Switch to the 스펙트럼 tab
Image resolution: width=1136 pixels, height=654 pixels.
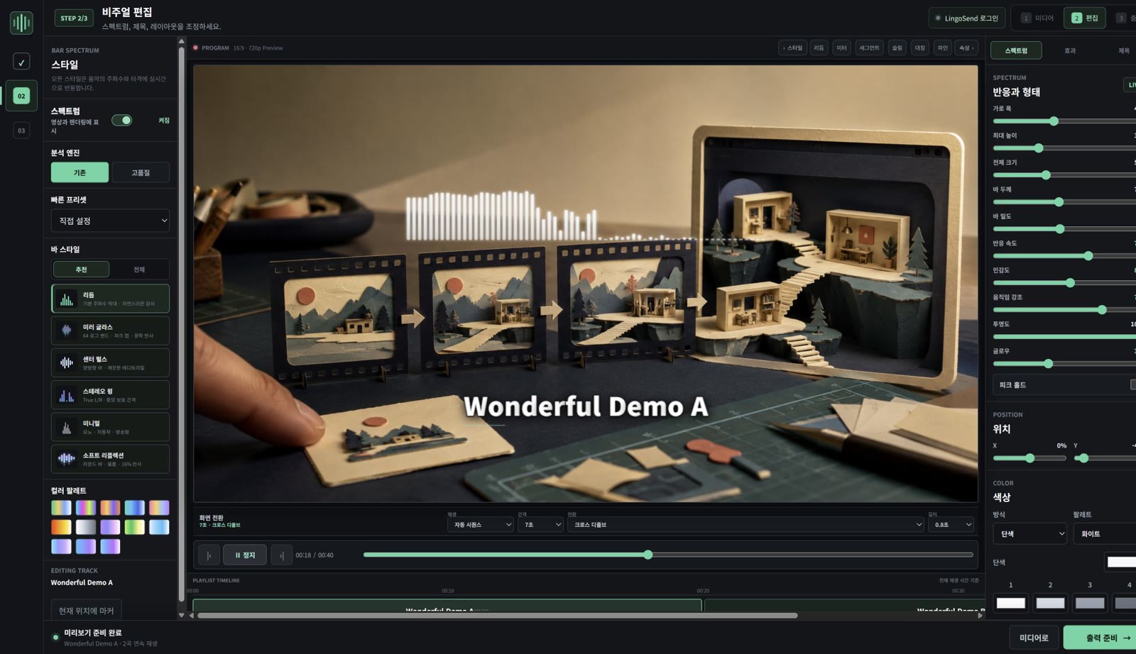1016,50
